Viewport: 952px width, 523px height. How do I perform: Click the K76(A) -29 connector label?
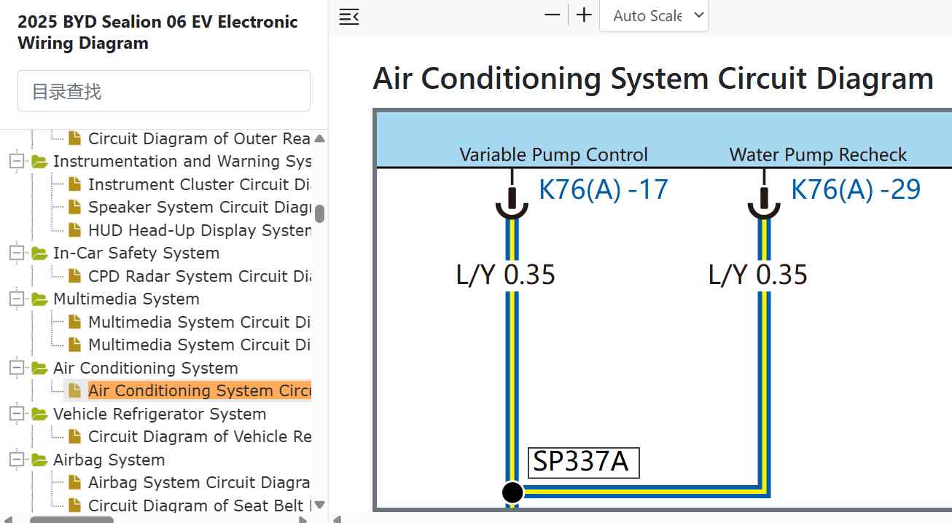click(x=856, y=189)
